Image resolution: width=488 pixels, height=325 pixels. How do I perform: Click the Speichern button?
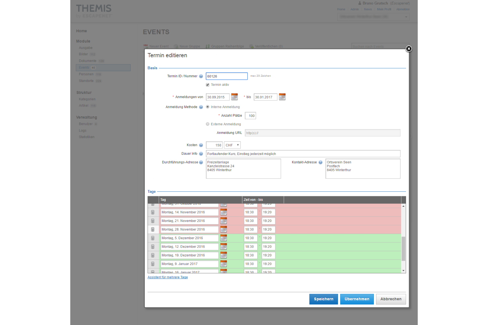323,299
